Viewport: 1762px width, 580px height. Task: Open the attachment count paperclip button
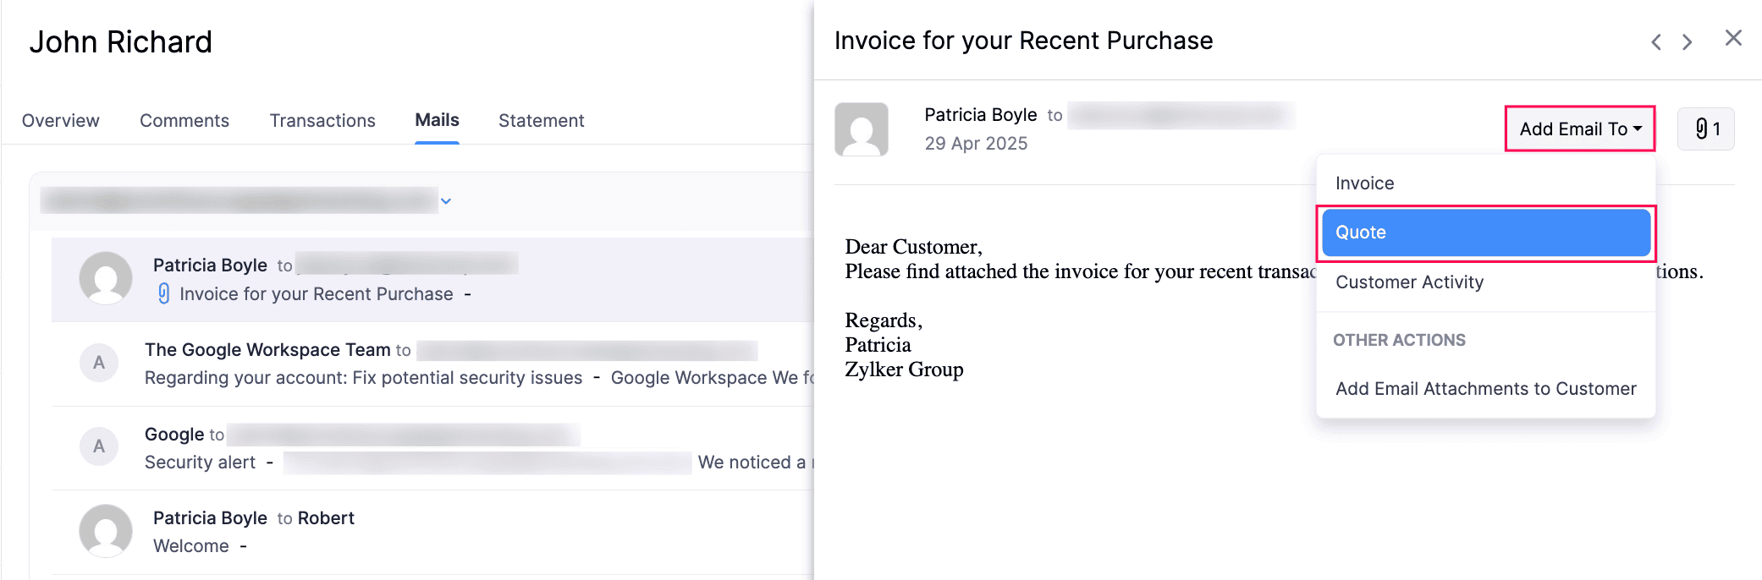click(1705, 129)
